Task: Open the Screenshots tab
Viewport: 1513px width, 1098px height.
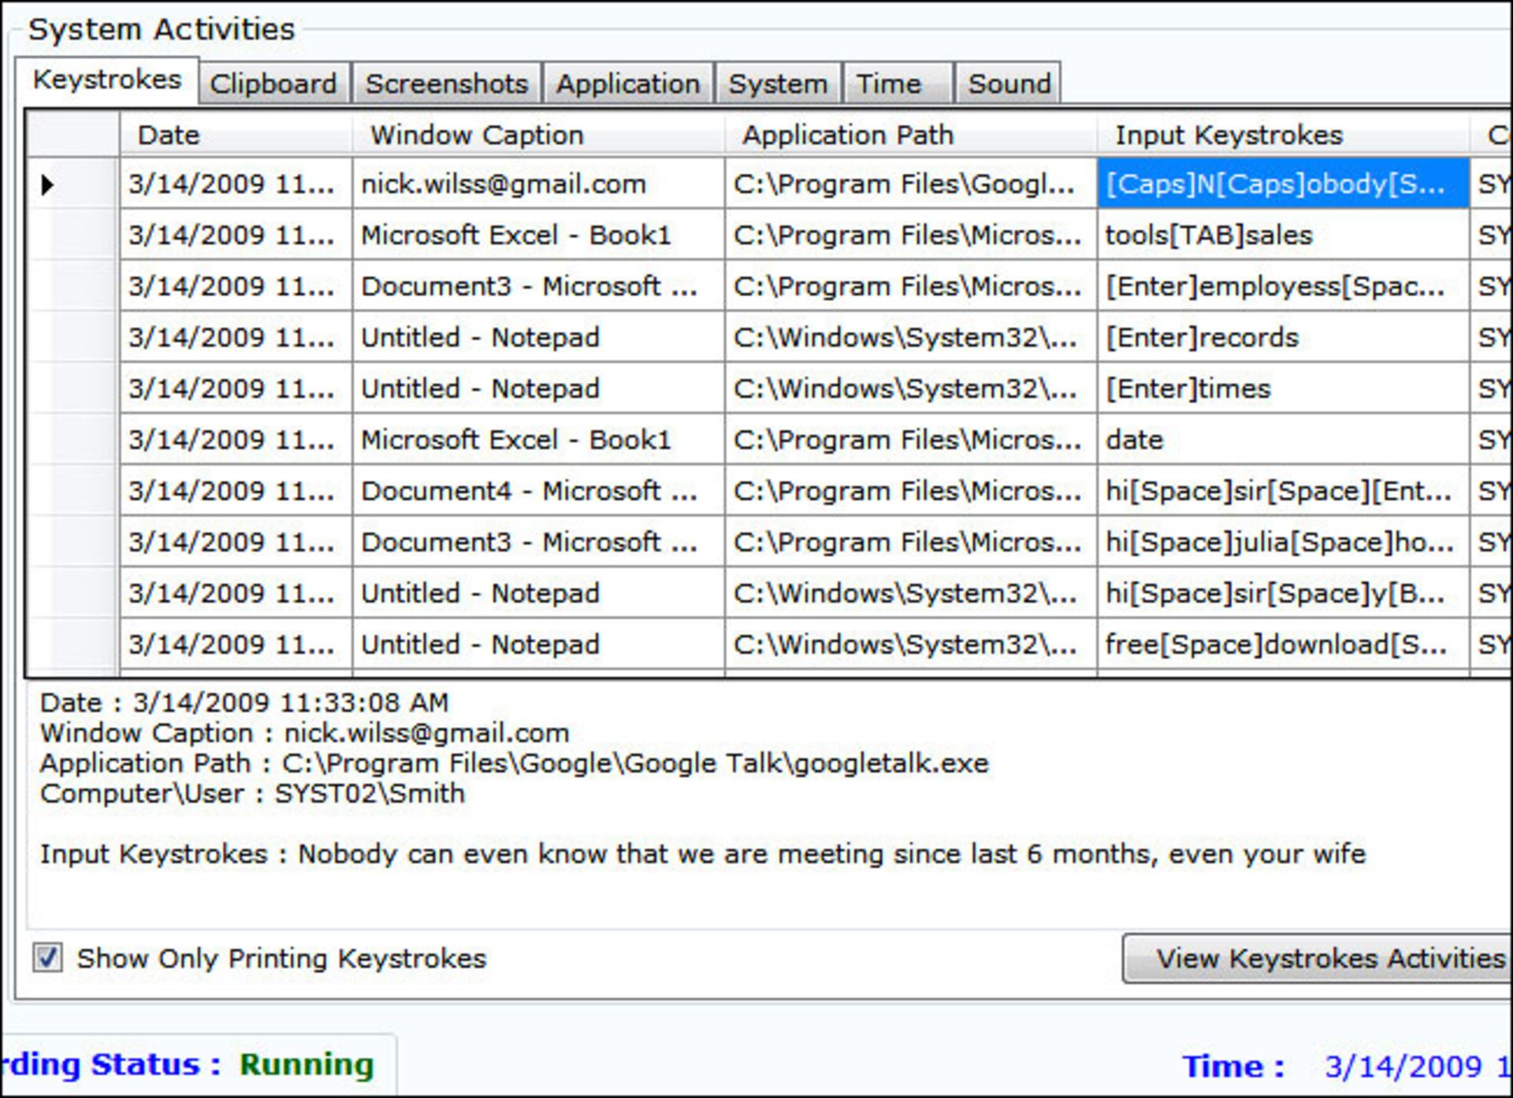Action: pyautogui.click(x=447, y=83)
